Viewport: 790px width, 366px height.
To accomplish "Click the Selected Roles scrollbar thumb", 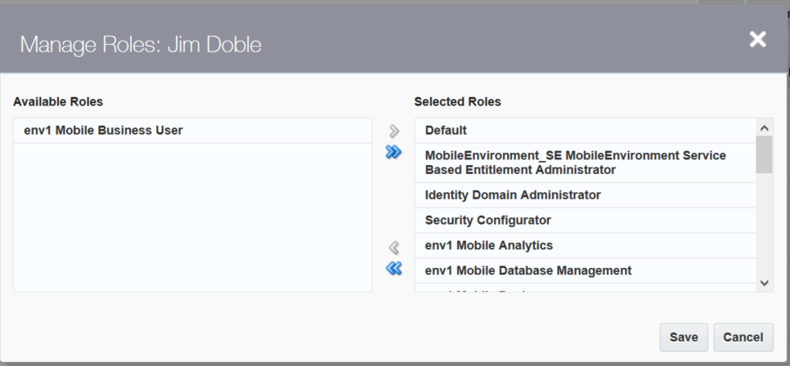I will tap(765, 154).
